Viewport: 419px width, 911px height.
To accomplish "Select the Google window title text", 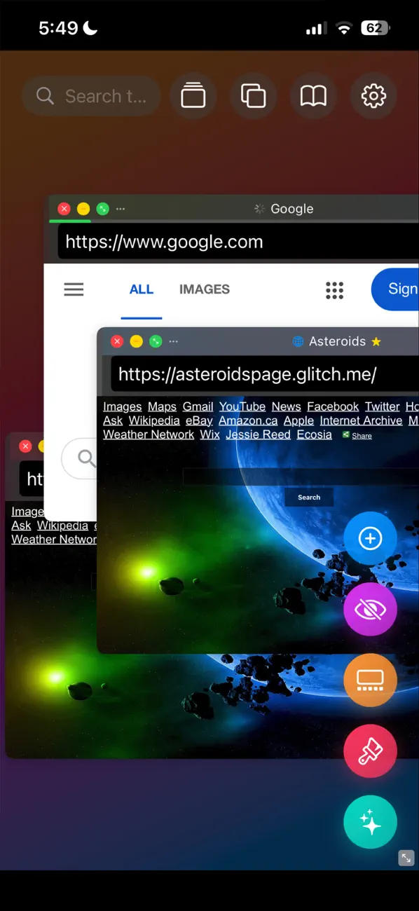I will coord(291,209).
